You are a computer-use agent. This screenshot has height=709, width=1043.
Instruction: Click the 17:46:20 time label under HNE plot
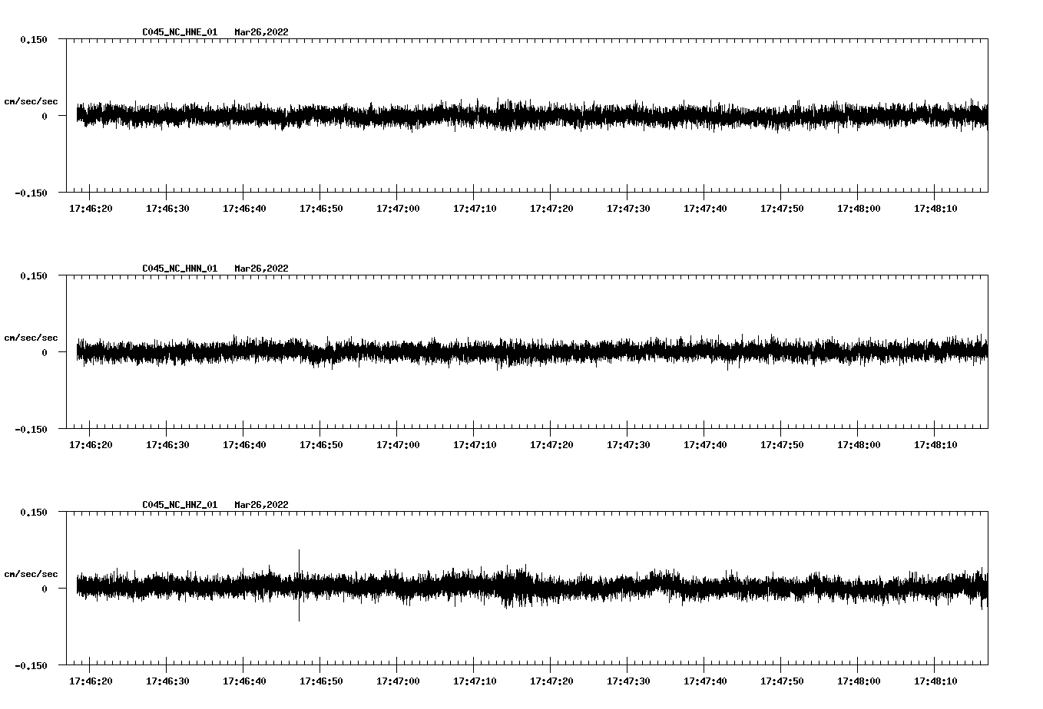tap(91, 209)
